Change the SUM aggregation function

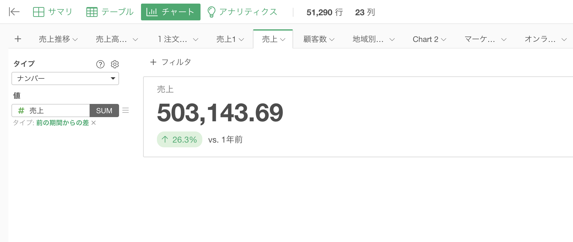[x=104, y=111]
